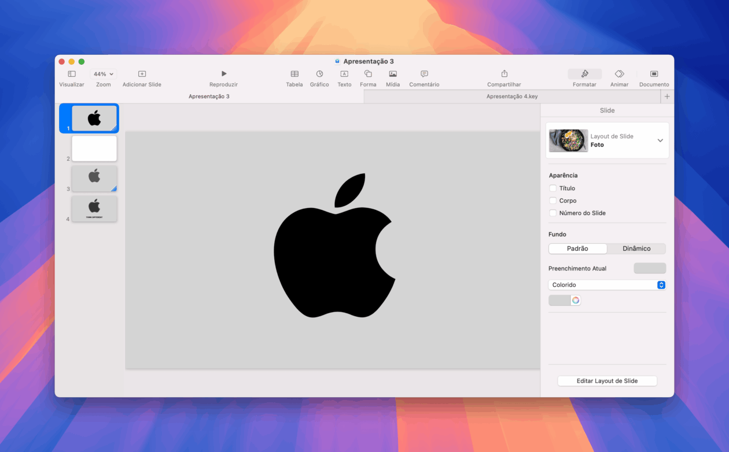Select slide 1 thumbnail
Screen dimensions: 729x452
click(94, 118)
